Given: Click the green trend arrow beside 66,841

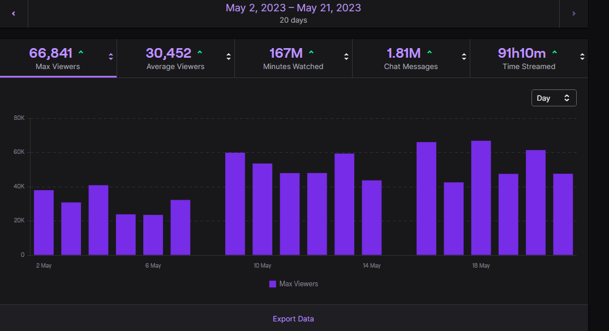Looking at the screenshot, I should pos(81,51).
